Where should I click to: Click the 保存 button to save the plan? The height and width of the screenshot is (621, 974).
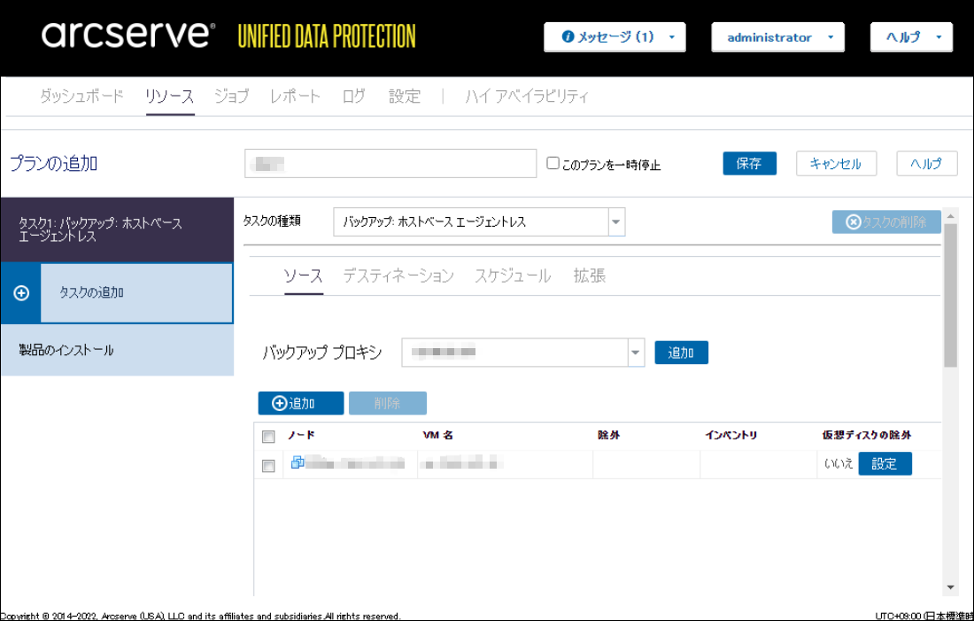coord(749,164)
